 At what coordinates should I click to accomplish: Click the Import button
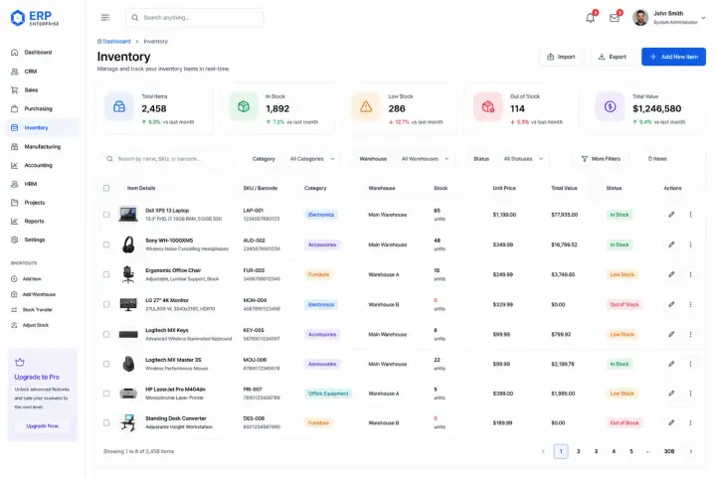[561, 57]
